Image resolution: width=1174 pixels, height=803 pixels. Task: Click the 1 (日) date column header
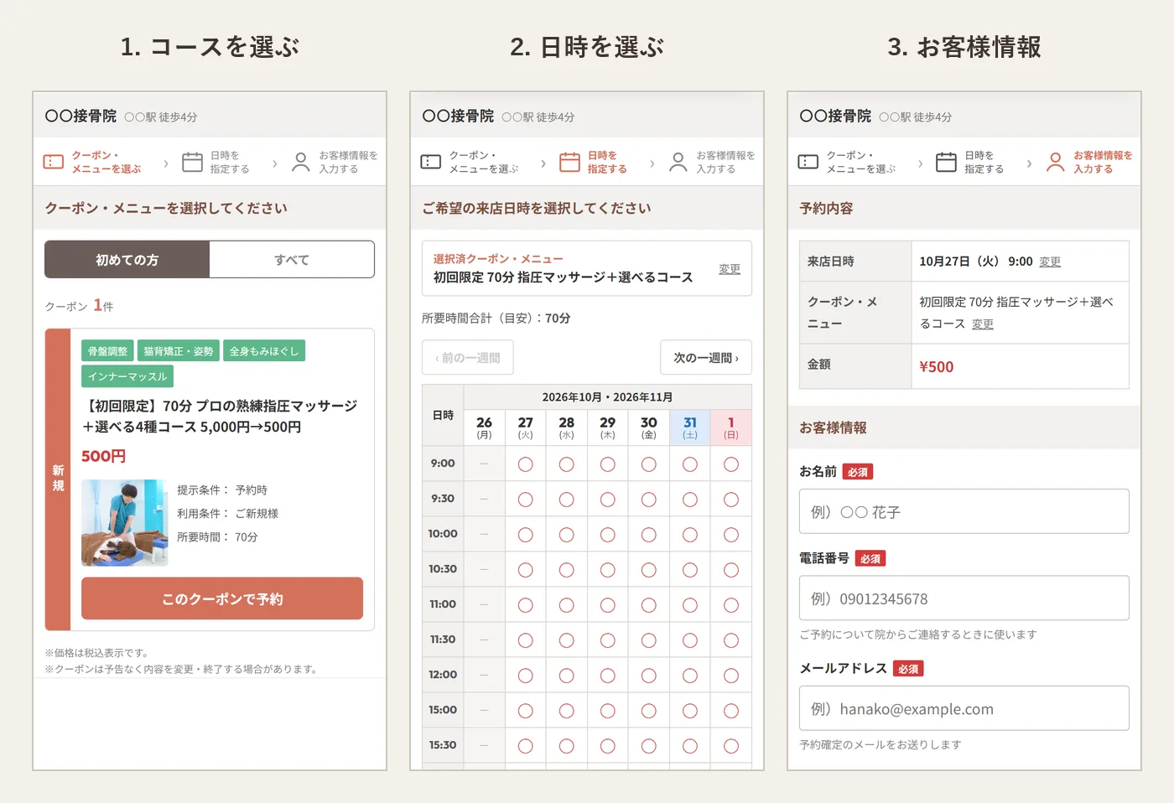(731, 427)
